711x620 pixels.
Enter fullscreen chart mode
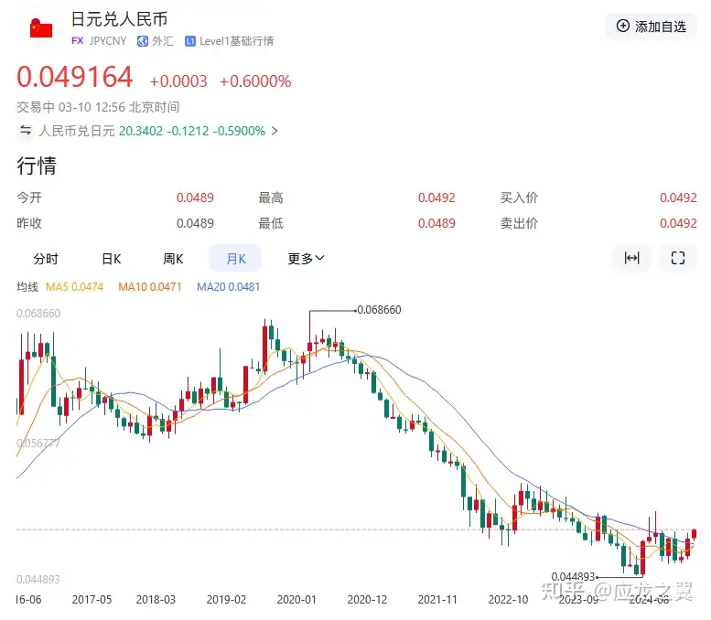click(x=678, y=259)
